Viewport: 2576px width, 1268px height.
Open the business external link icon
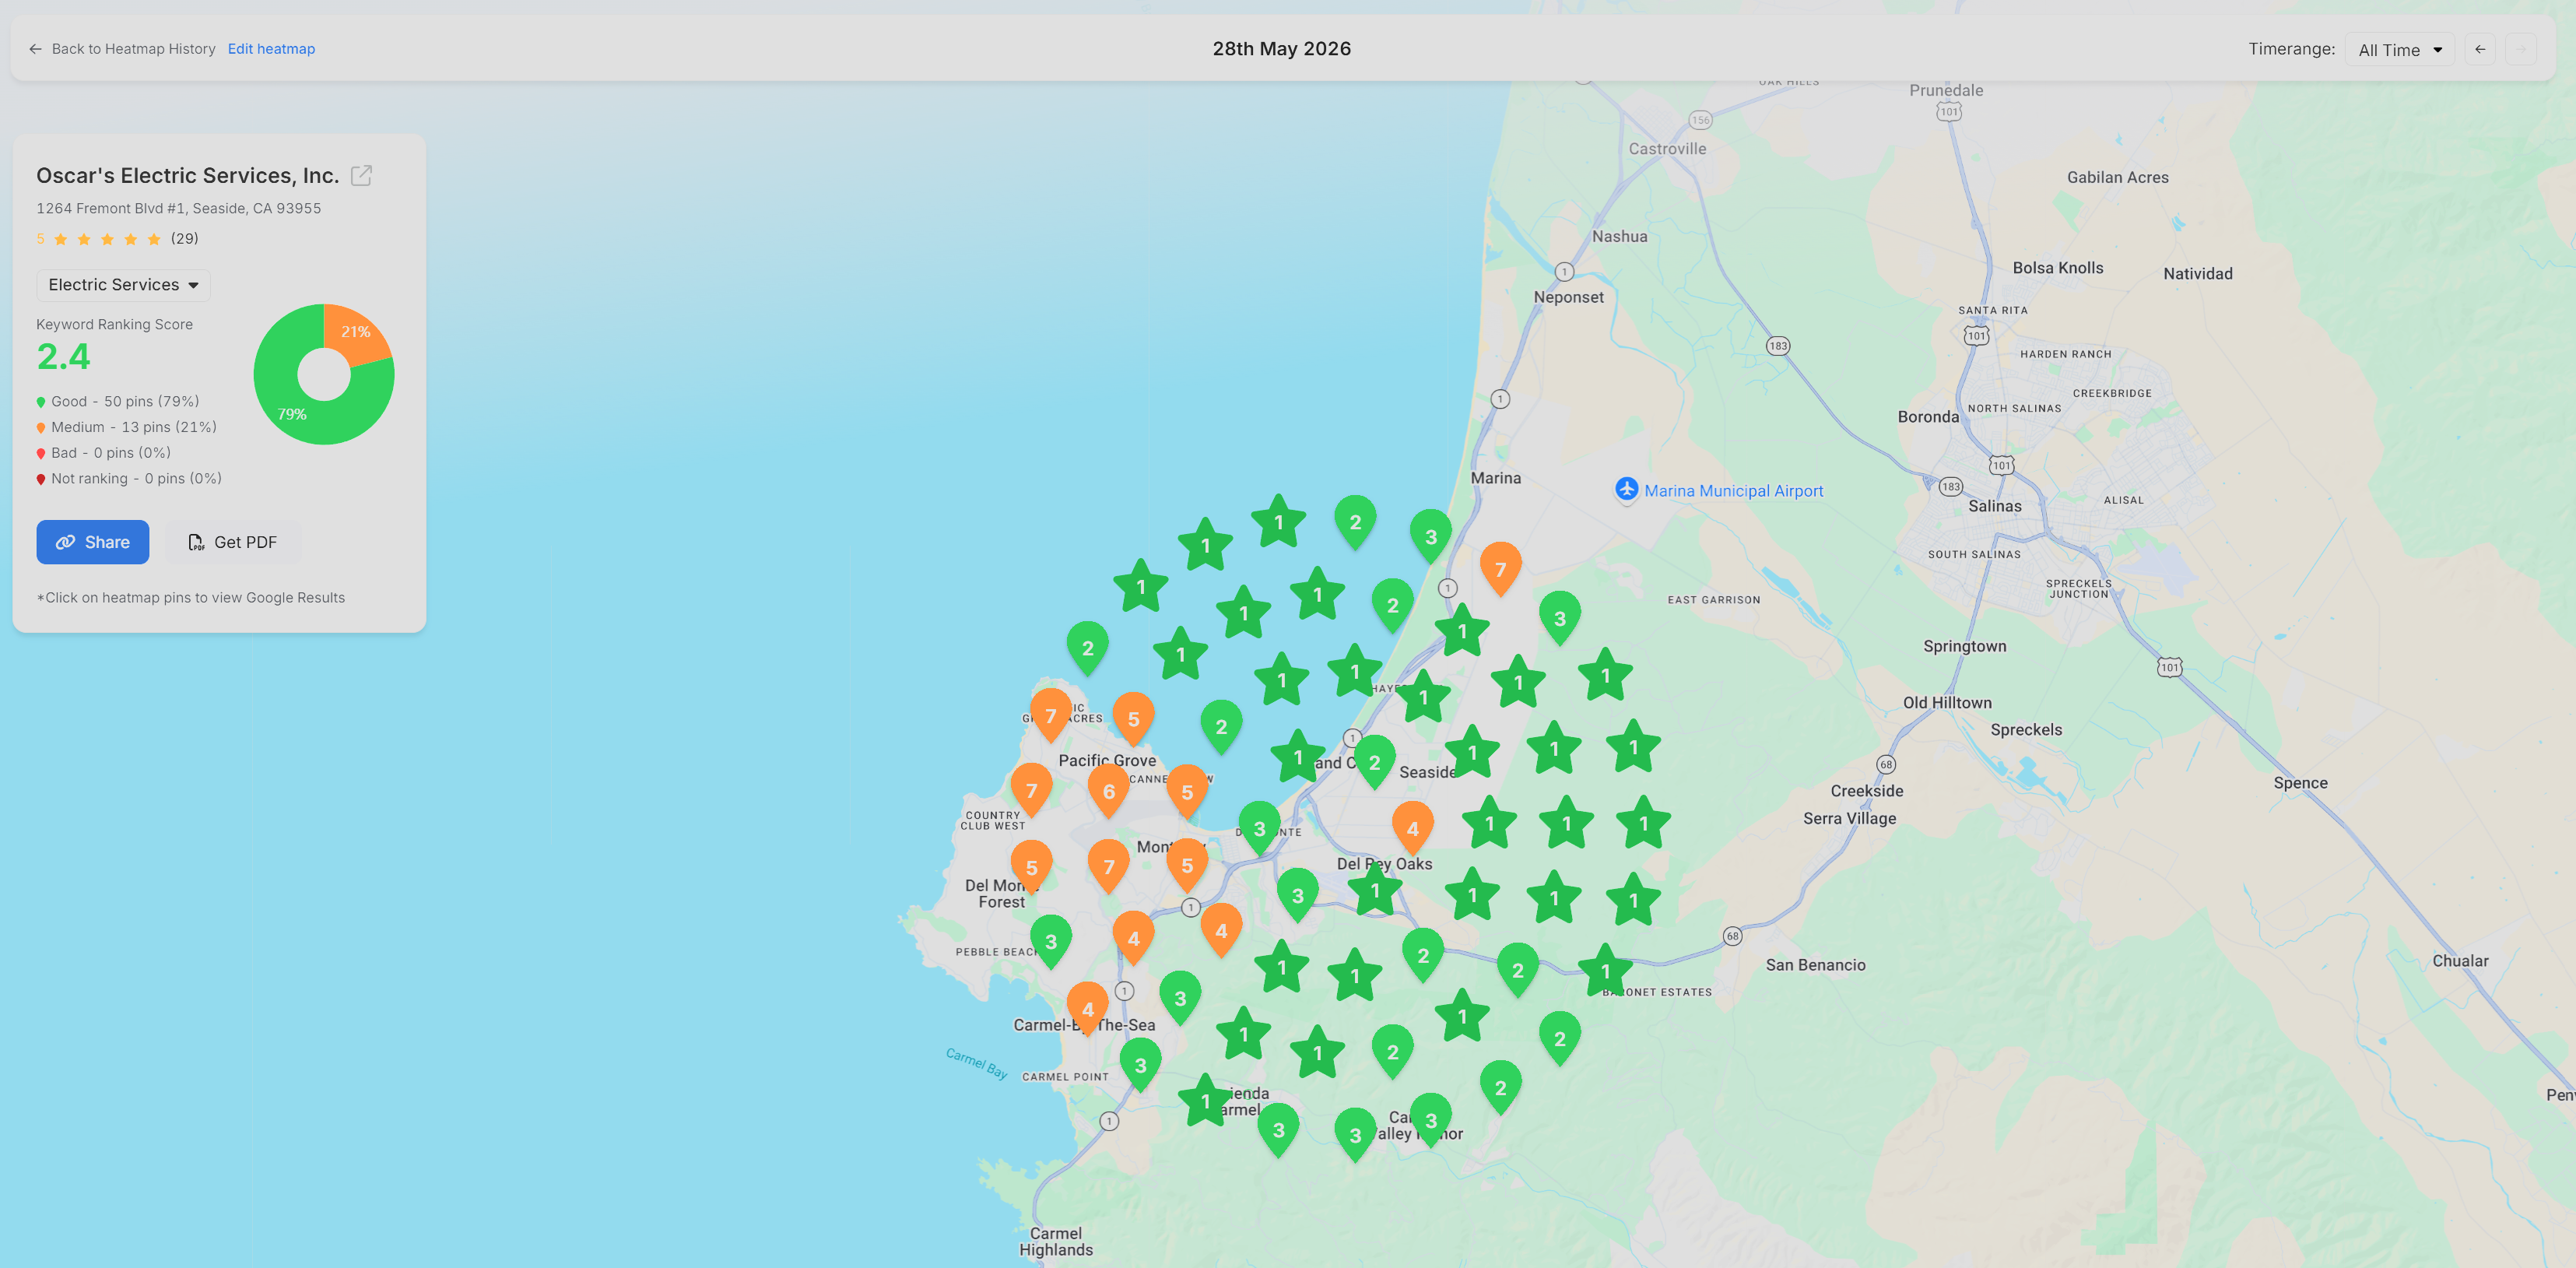click(x=361, y=176)
